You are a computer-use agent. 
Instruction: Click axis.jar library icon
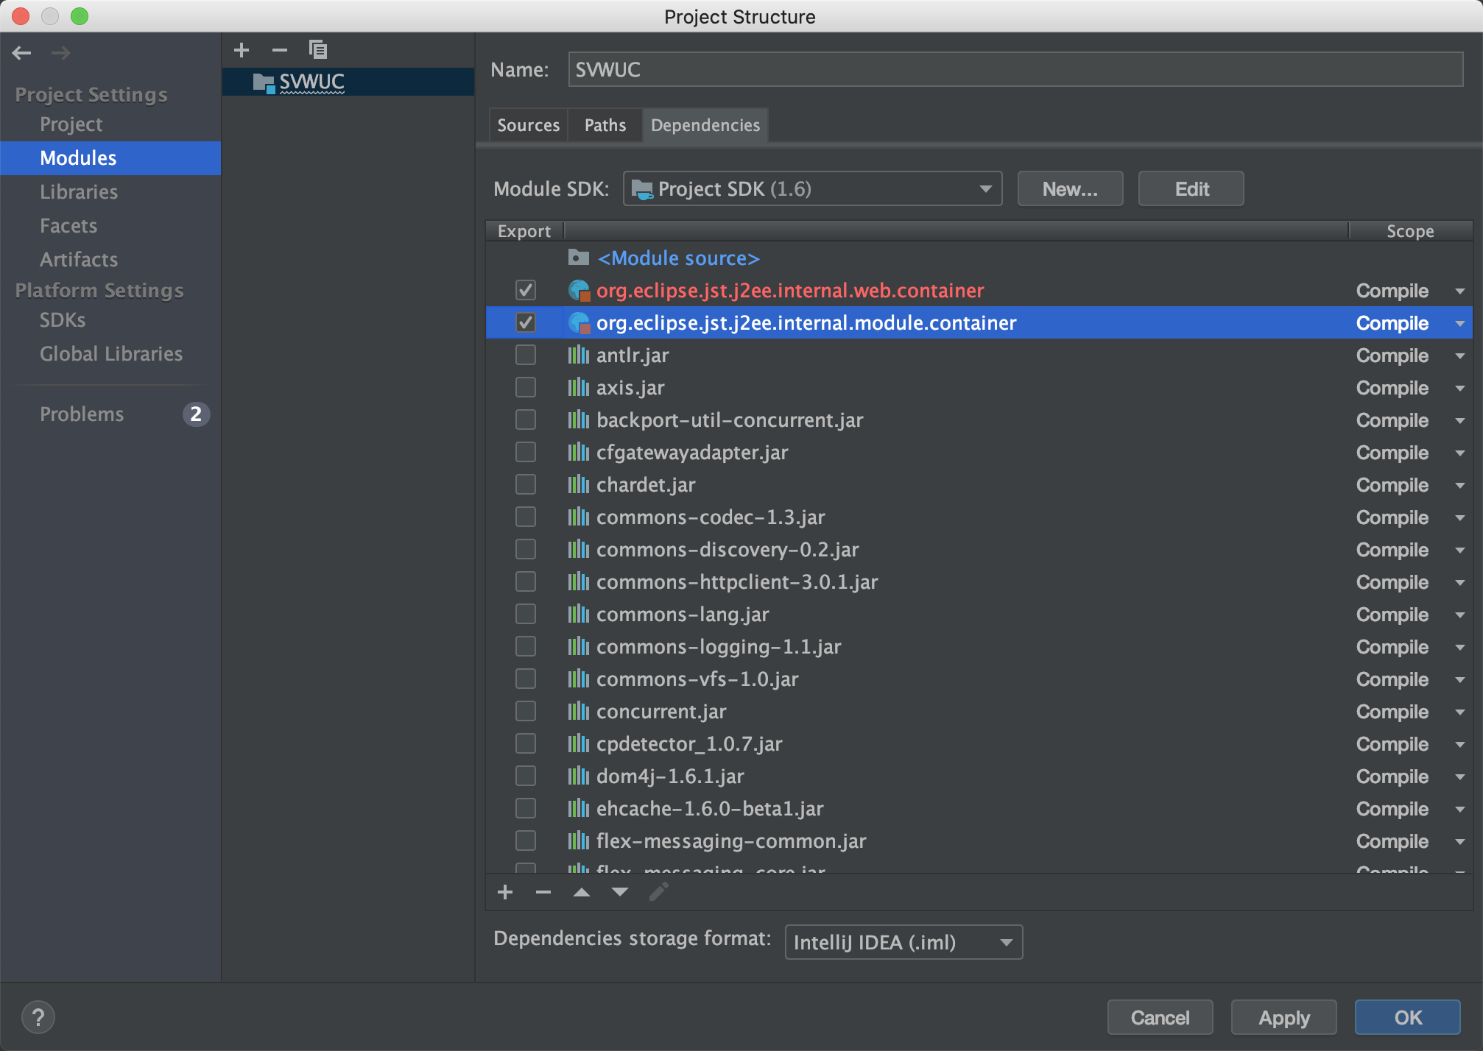[579, 388]
